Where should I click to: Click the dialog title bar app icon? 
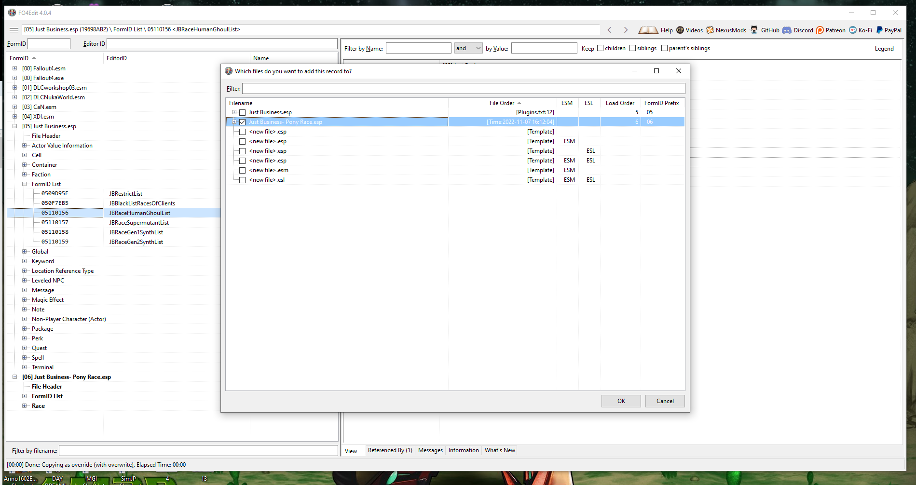tap(229, 71)
